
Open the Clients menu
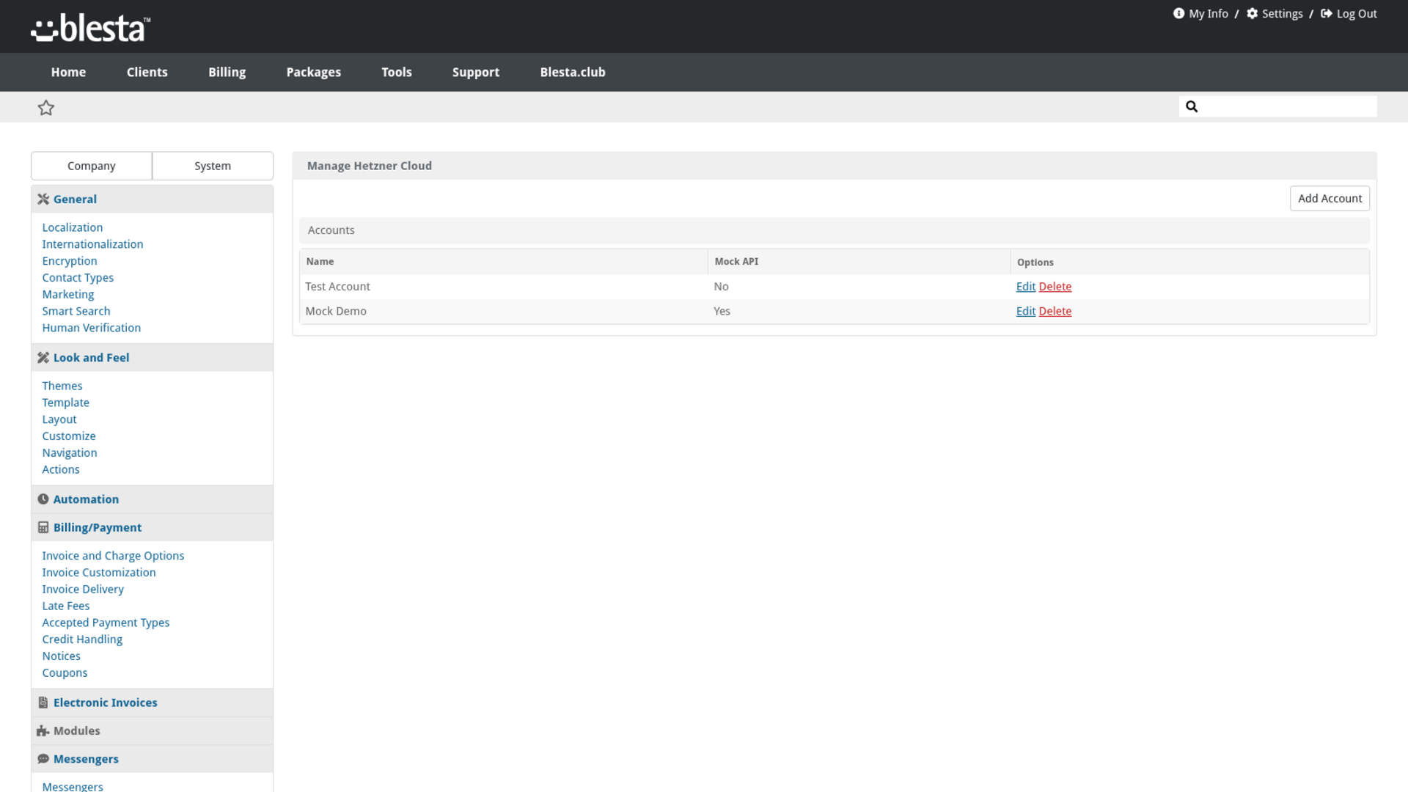click(x=147, y=72)
